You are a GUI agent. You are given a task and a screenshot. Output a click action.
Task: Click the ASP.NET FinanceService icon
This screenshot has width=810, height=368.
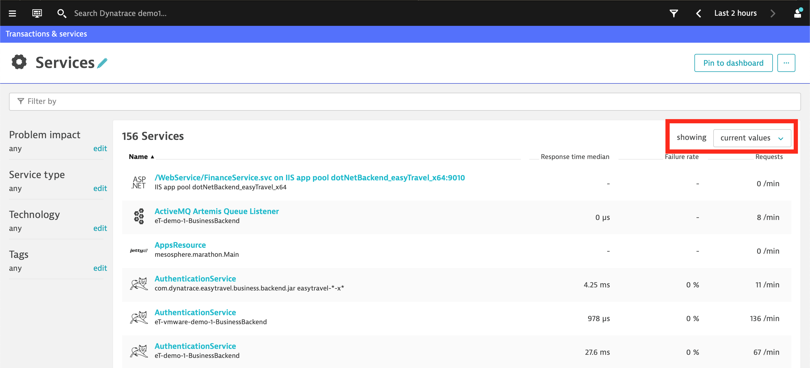point(139,182)
